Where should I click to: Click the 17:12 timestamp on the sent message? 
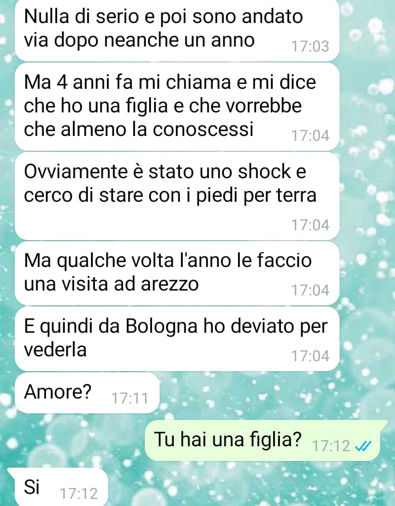(x=331, y=446)
